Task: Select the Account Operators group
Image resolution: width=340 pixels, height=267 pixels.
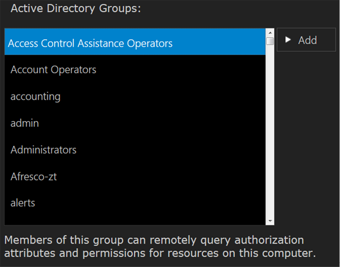Action: pyautogui.click(x=135, y=69)
